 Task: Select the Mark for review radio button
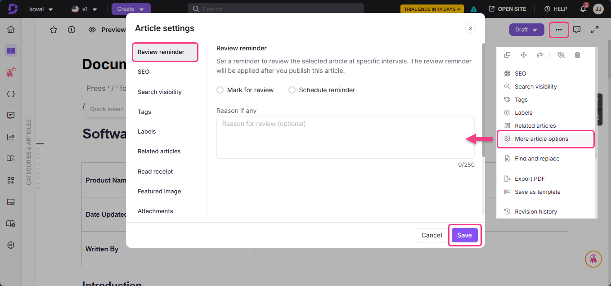coord(220,89)
